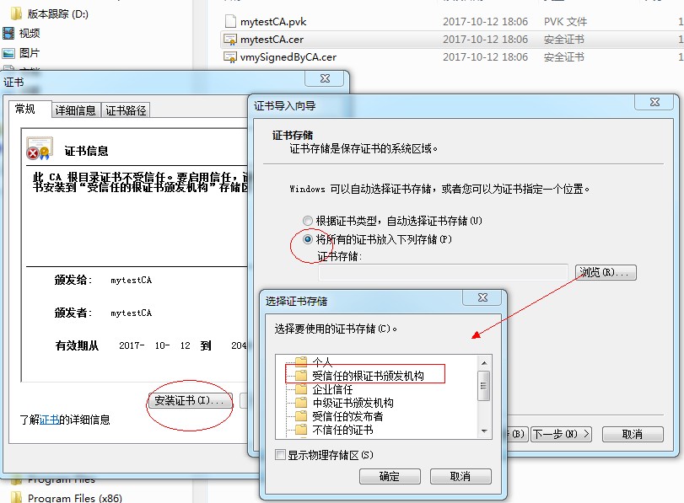Close the 选择证书存储 dialog
The image size is (684, 503).
482,297
